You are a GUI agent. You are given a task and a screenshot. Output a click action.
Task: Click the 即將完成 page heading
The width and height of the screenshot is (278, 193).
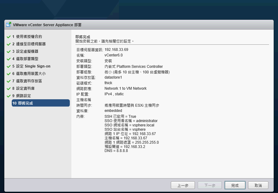[x=83, y=37]
